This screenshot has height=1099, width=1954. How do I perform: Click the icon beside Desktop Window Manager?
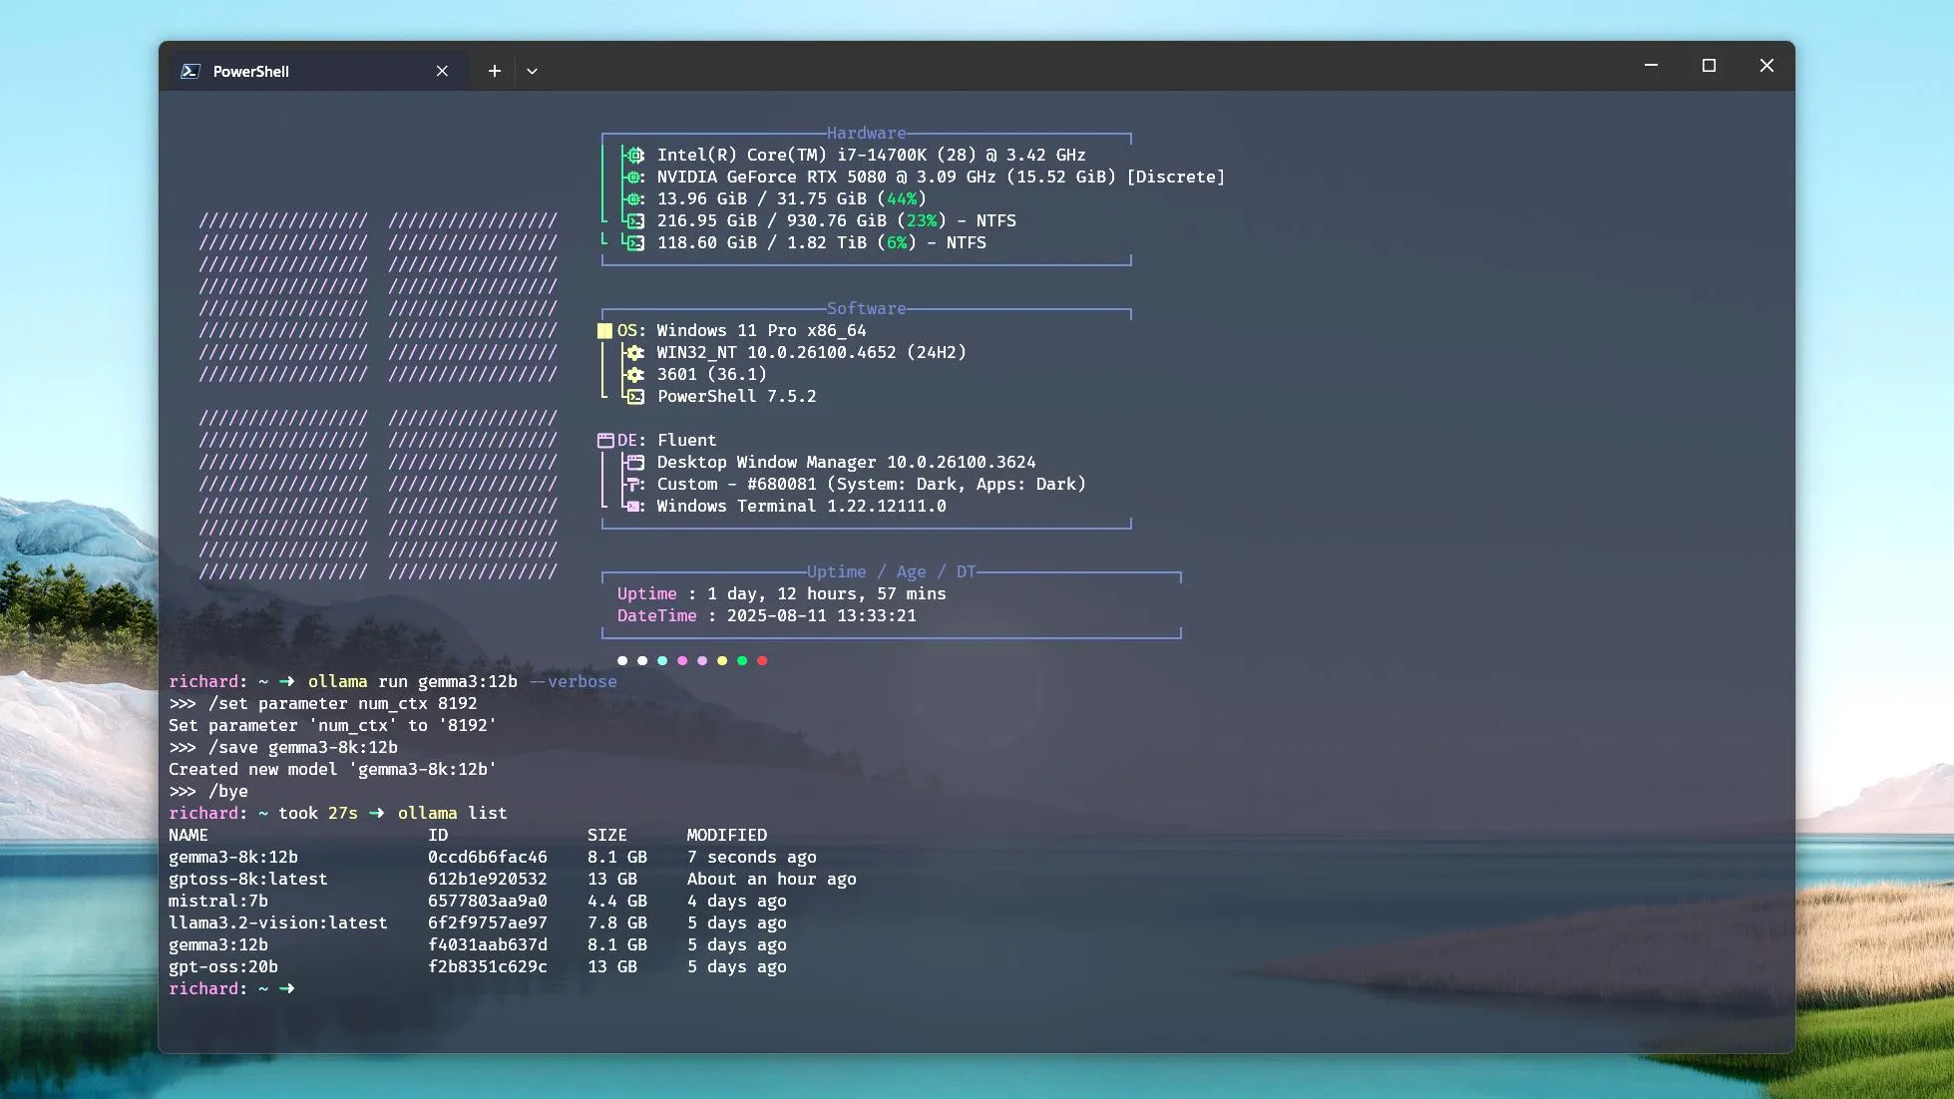click(x=635, y=462)
